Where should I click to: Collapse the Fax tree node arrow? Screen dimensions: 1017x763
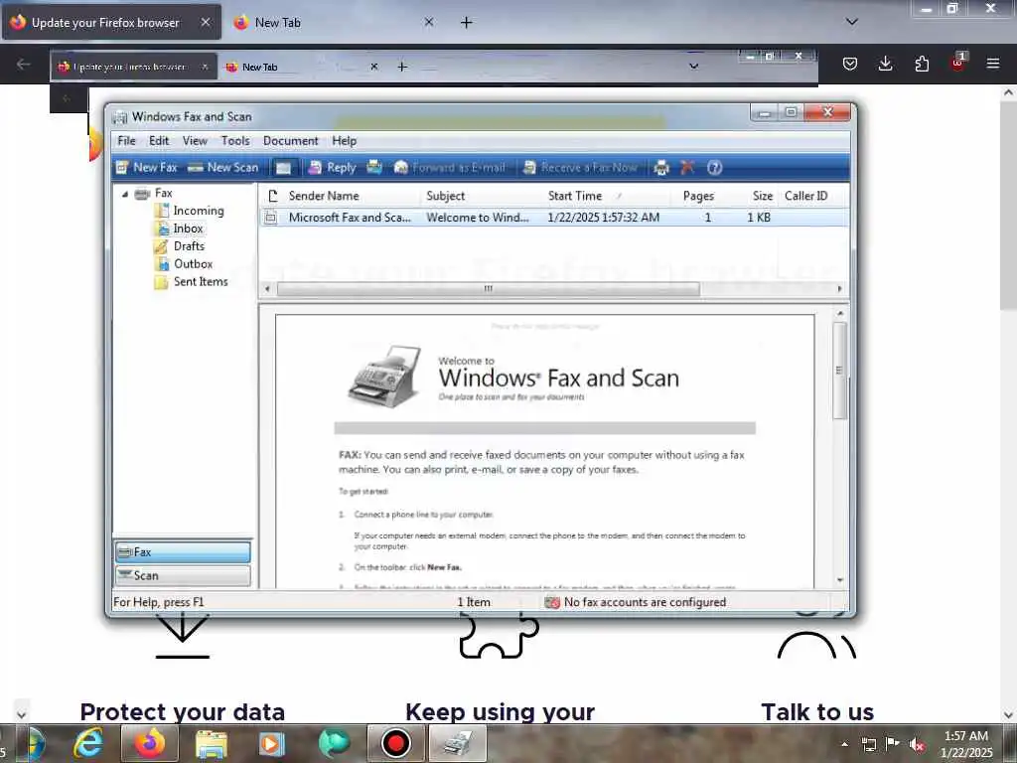click(x=125, y=194)
